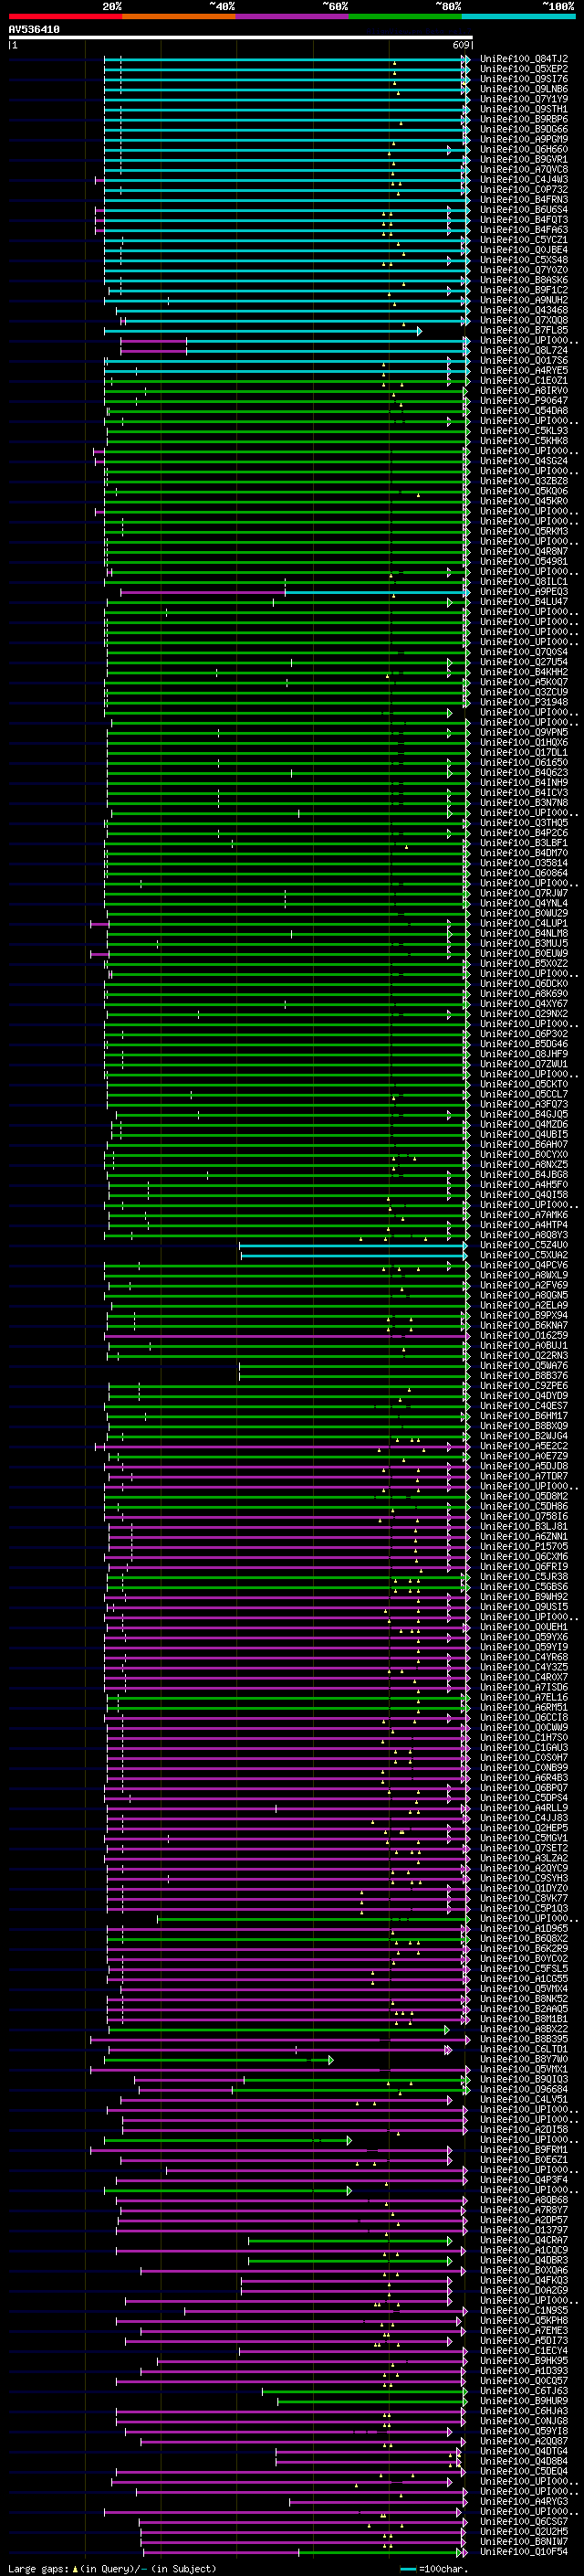Open hit UniRef100_O16259
This screenshot has height=2576, width=584.
click(x=524, y=1336)
